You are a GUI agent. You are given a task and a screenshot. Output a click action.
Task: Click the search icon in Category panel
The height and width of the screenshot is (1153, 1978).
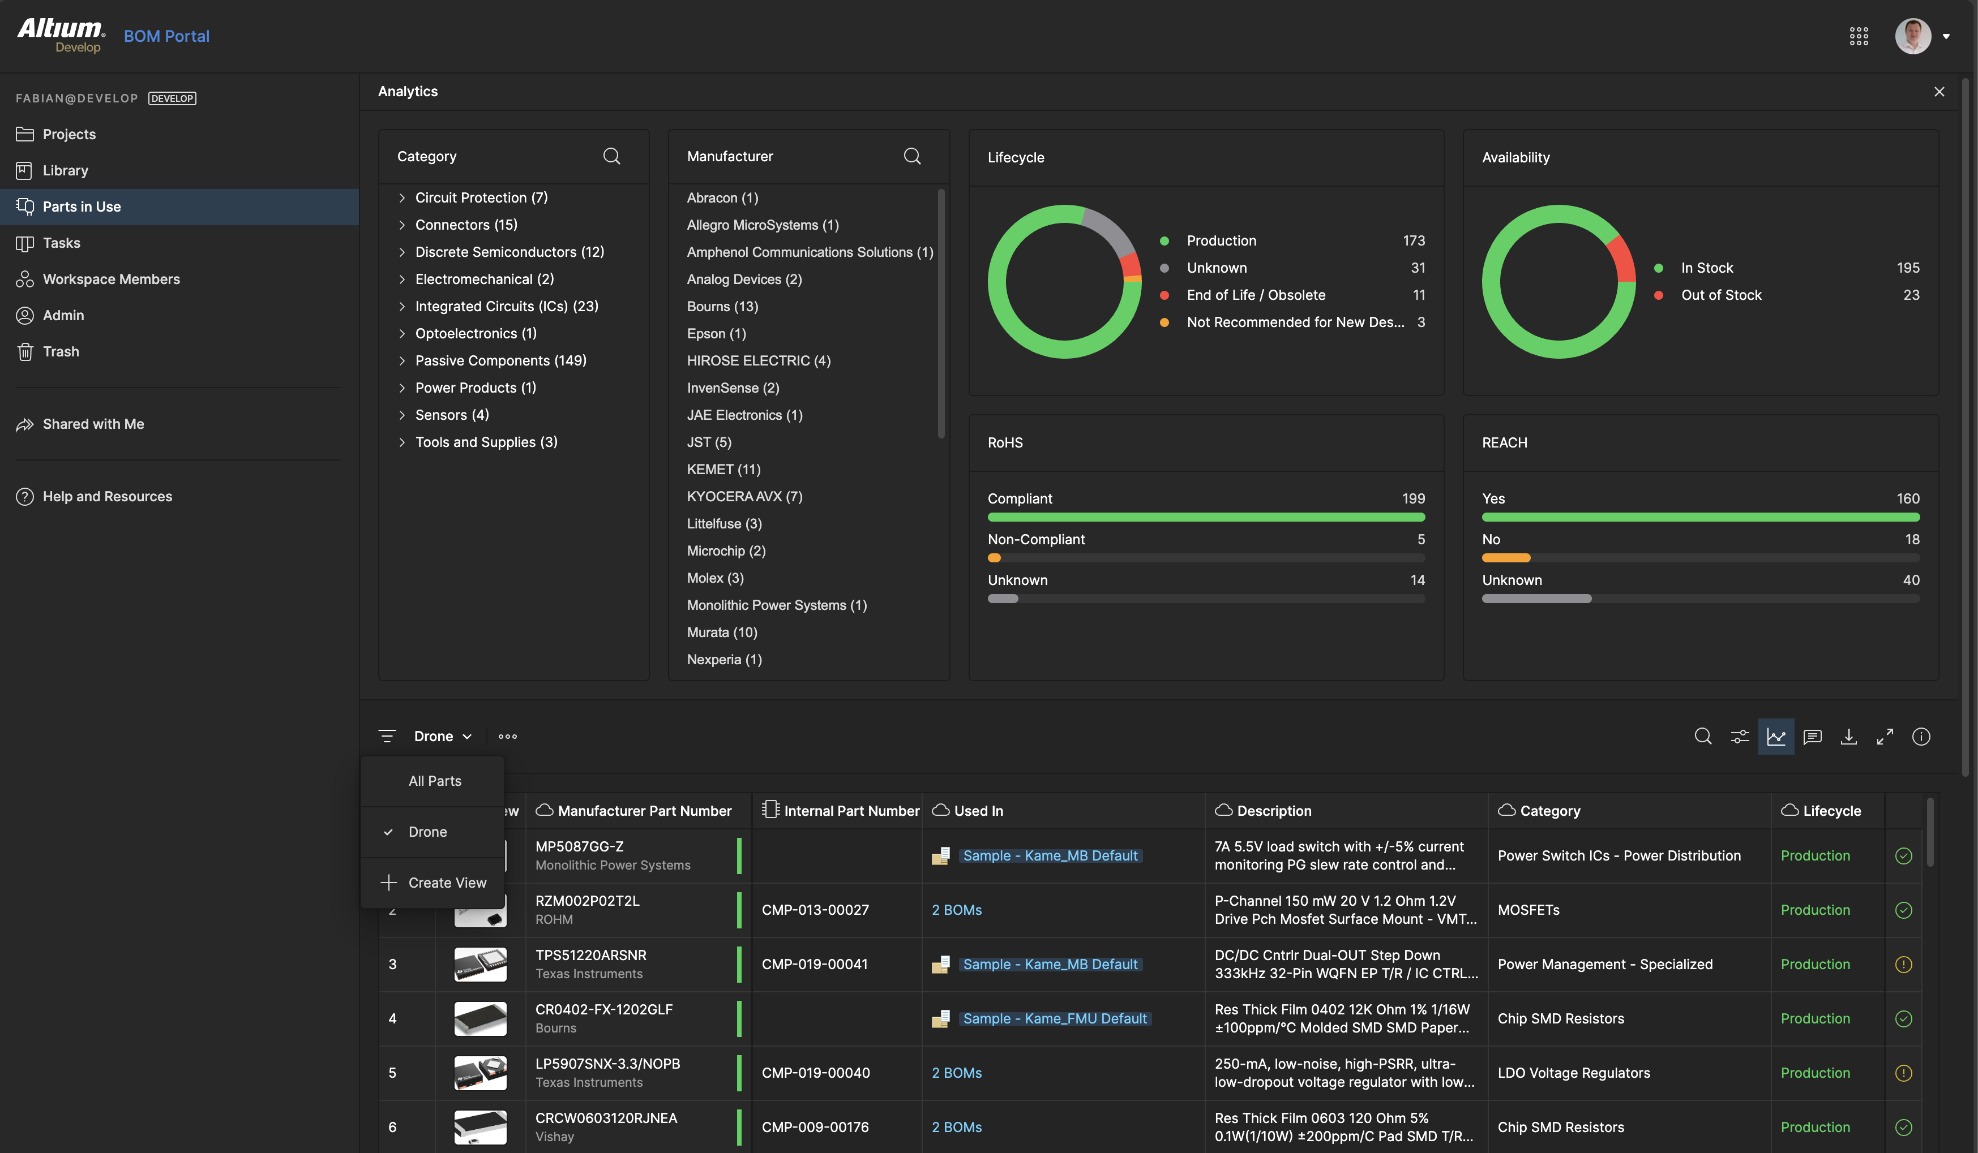click(611, 156)
